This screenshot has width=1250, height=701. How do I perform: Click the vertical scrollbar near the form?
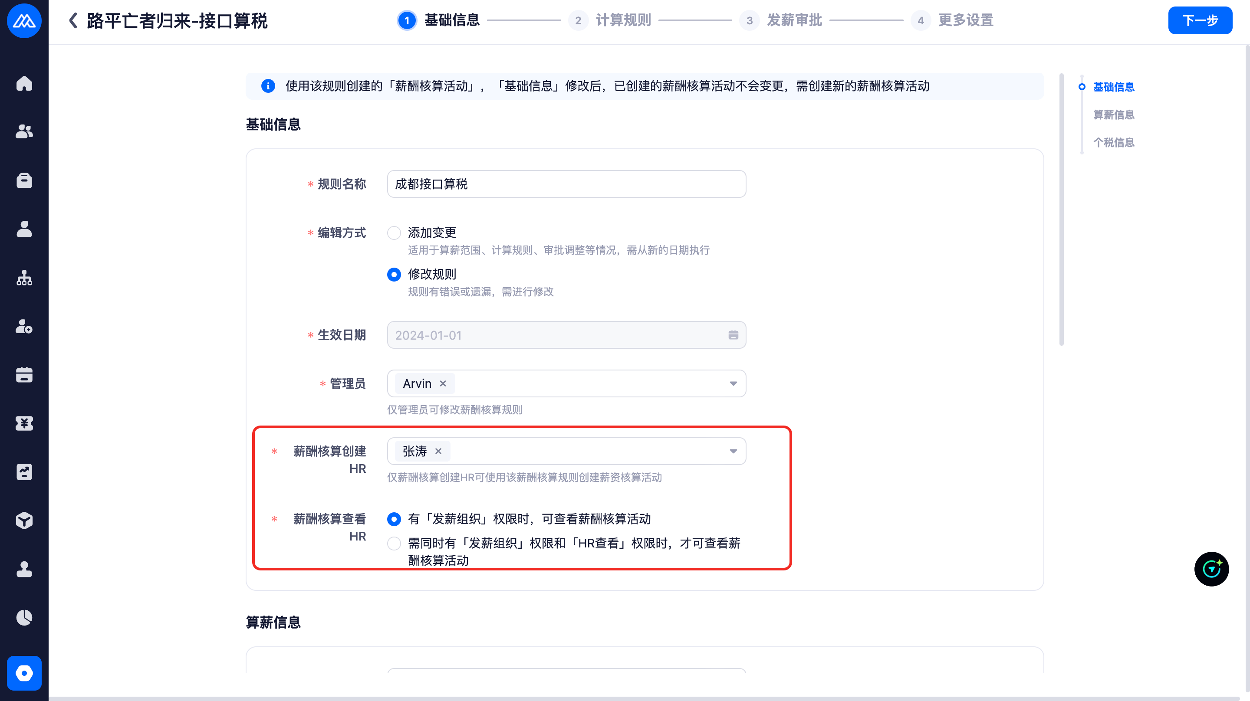1062,210
